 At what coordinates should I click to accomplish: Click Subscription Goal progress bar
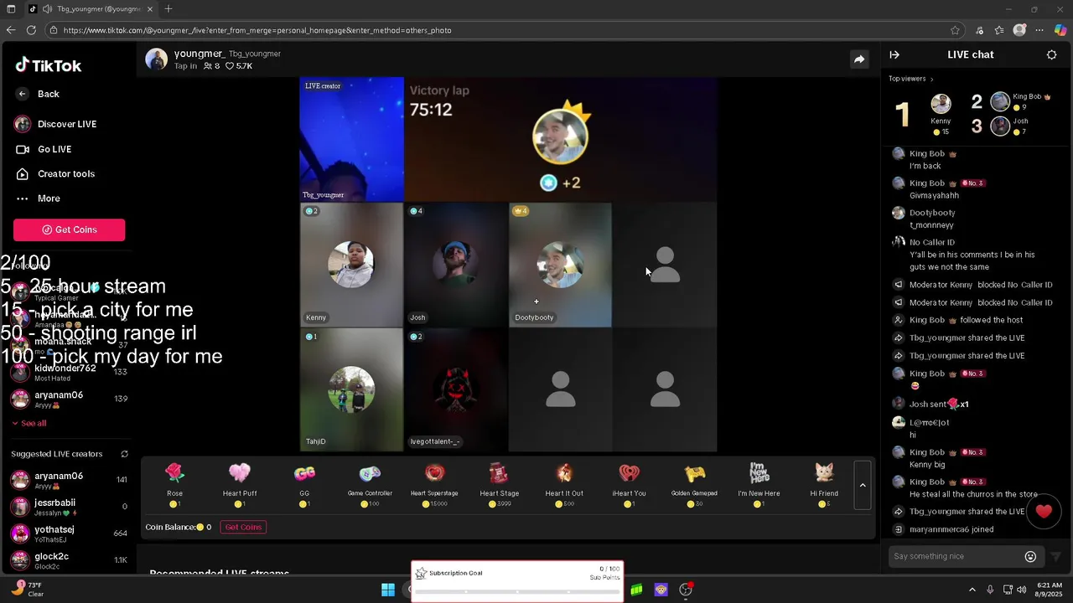(x=517, y=591)
